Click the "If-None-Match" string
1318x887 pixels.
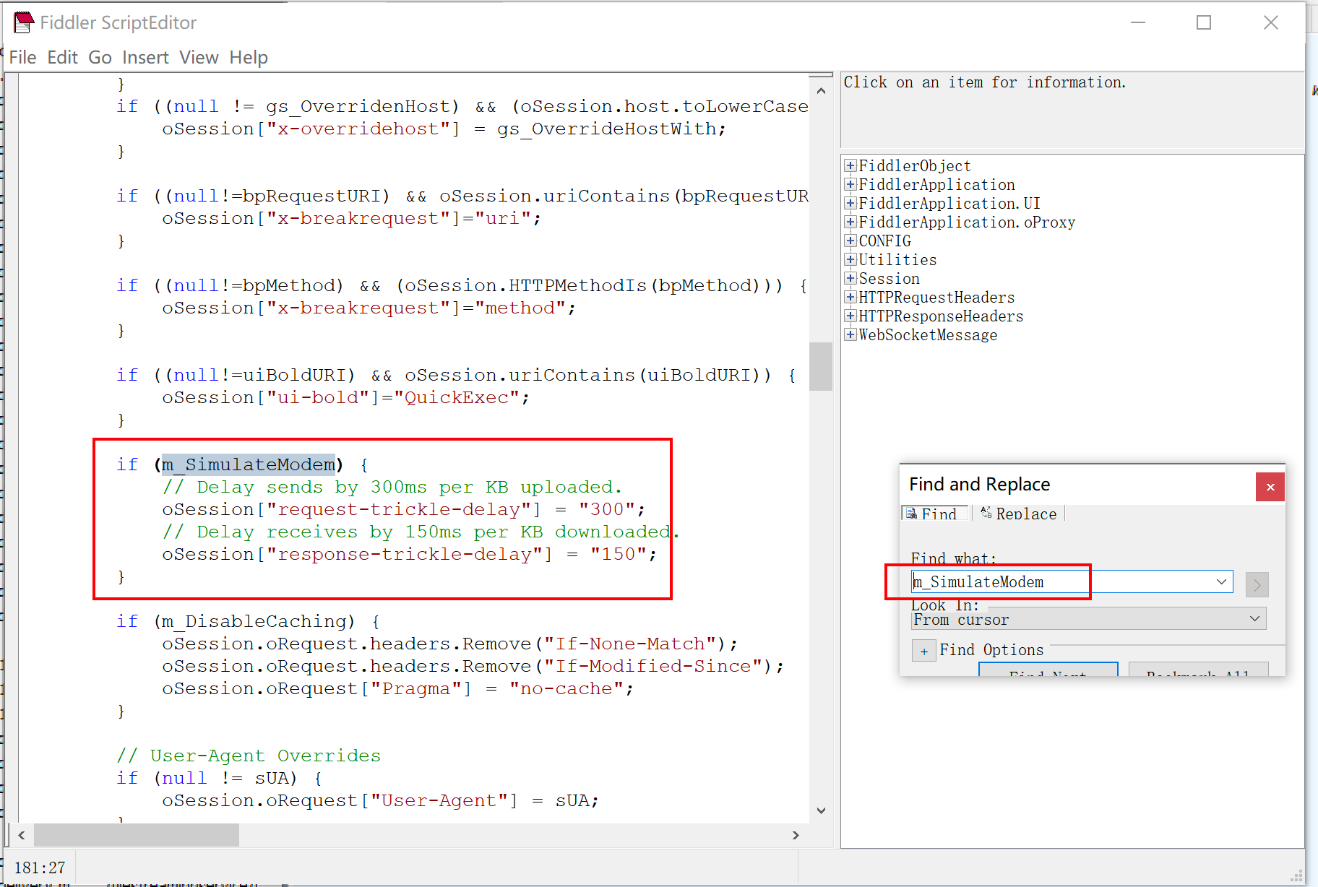click(x=630, y=644)
